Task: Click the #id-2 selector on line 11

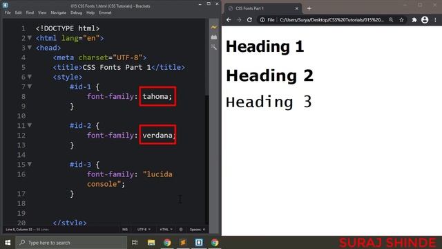Action: (80, 125)
